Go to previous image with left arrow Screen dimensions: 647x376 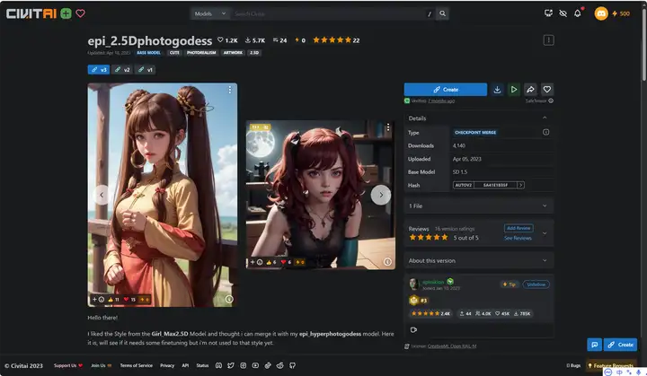(x=102, y=195)
